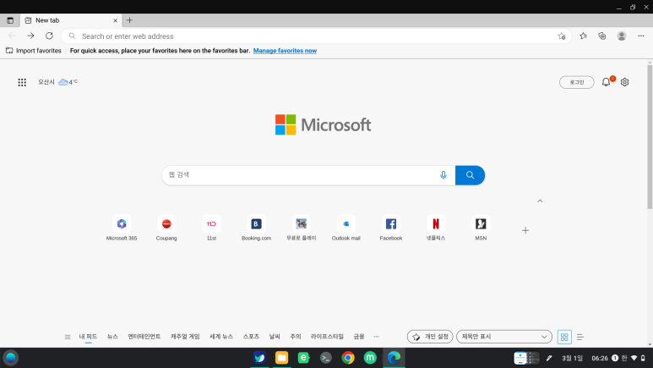Select the 세계 뉴스 tab
This screenshot has width=653, height=368.
(221, 337)
